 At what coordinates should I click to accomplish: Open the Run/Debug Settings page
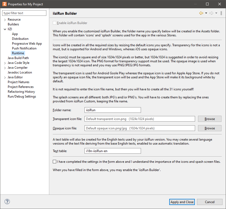click(x=22, y=96)
